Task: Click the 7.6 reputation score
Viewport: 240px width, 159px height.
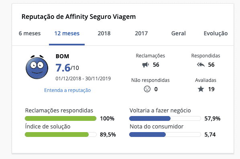Action: 63,68
